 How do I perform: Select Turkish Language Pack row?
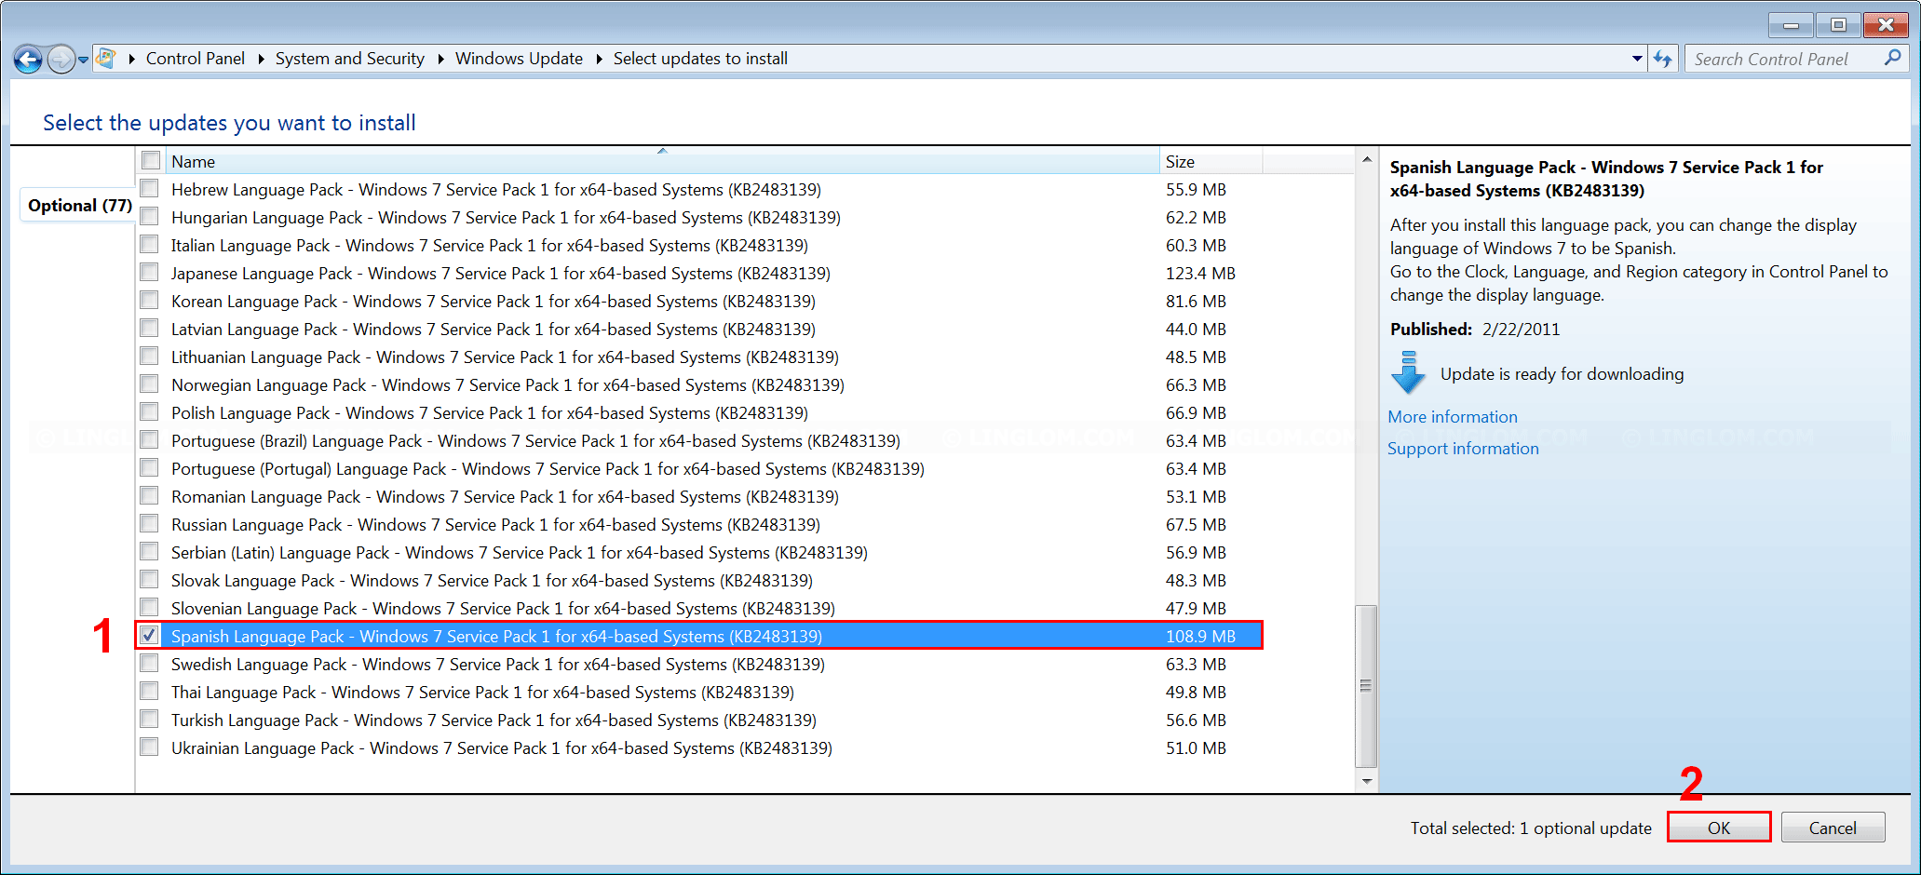[698, 720]
